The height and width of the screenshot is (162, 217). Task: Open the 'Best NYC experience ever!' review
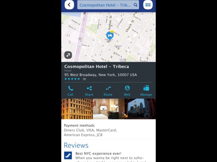point(98,153)
